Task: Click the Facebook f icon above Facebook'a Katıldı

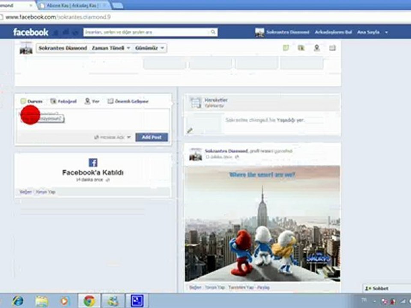Action: [x=93, y=163]
